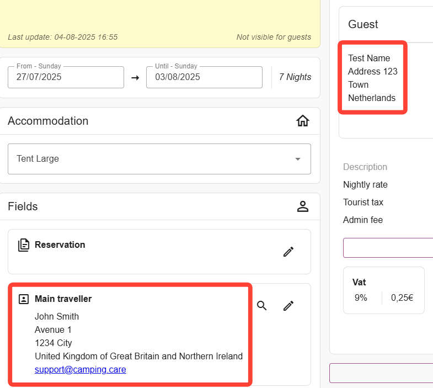
Task: Click the person icon beside Fields heading
Action: [x=302, y=206]
